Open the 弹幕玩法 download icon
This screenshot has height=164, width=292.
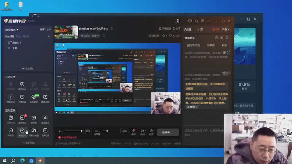[11, 97]
